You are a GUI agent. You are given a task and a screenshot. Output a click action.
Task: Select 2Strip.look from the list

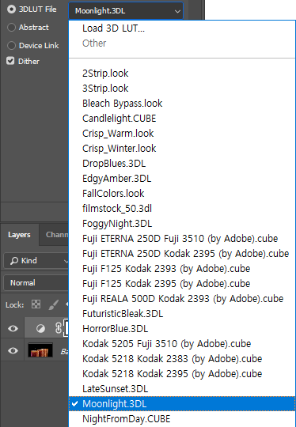(182, 73)
